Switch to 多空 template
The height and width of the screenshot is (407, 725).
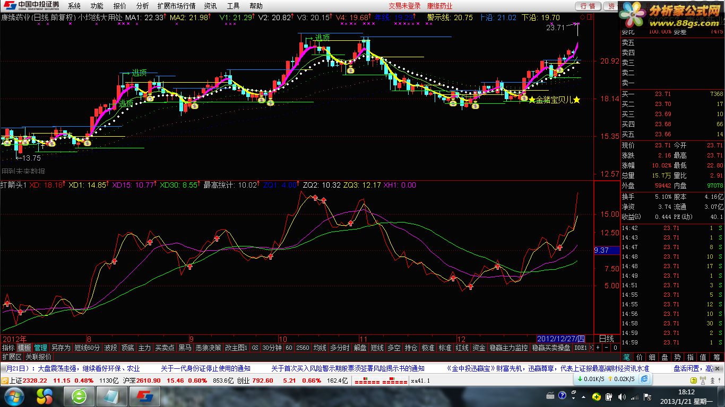pyautogui.click(x=394, y=348)
